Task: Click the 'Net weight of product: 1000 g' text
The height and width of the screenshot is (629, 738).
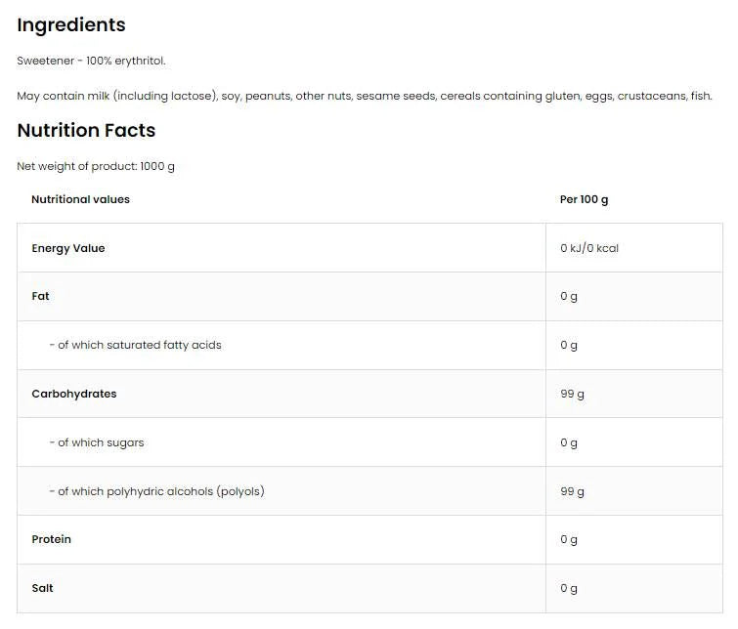Action: coord(96,166)
